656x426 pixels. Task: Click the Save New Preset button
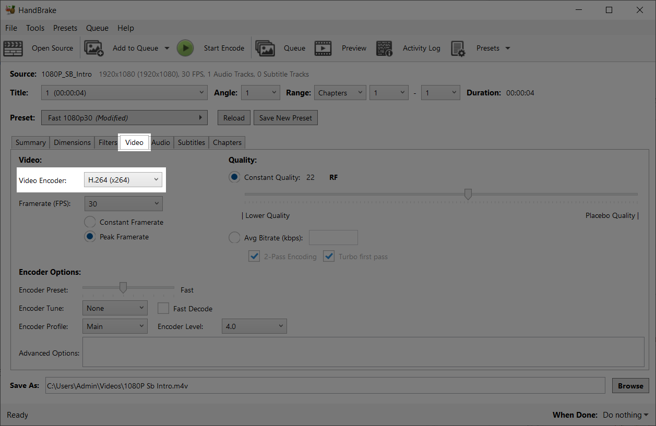(285, 118)
